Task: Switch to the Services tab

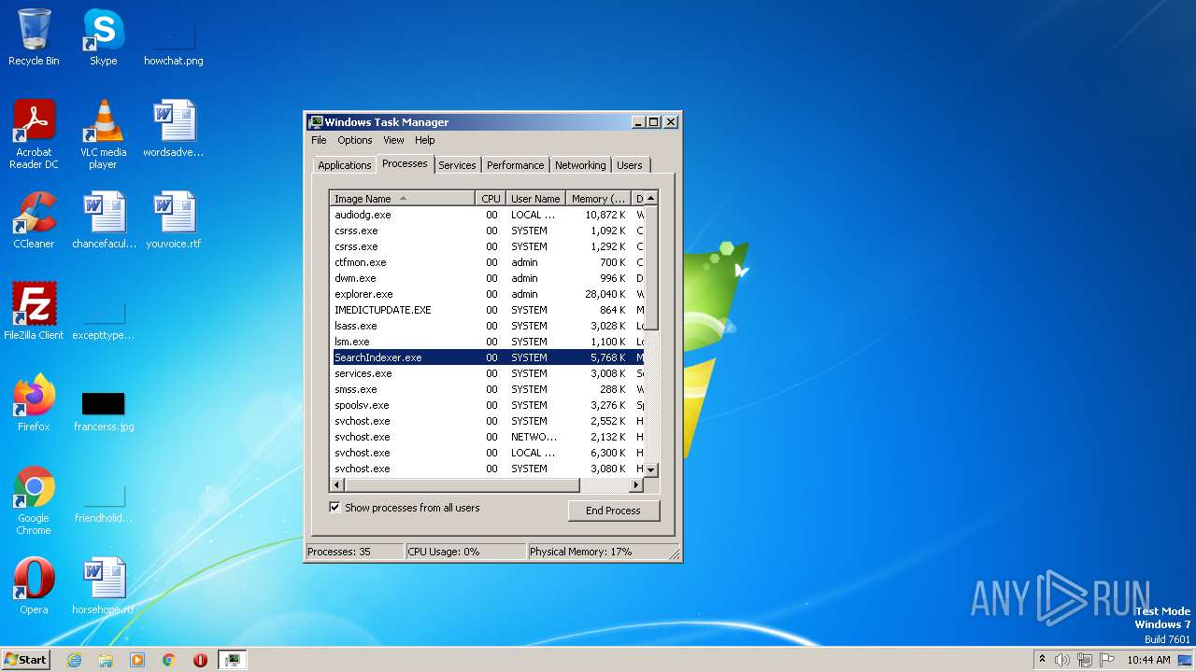Action: (457, 165)
